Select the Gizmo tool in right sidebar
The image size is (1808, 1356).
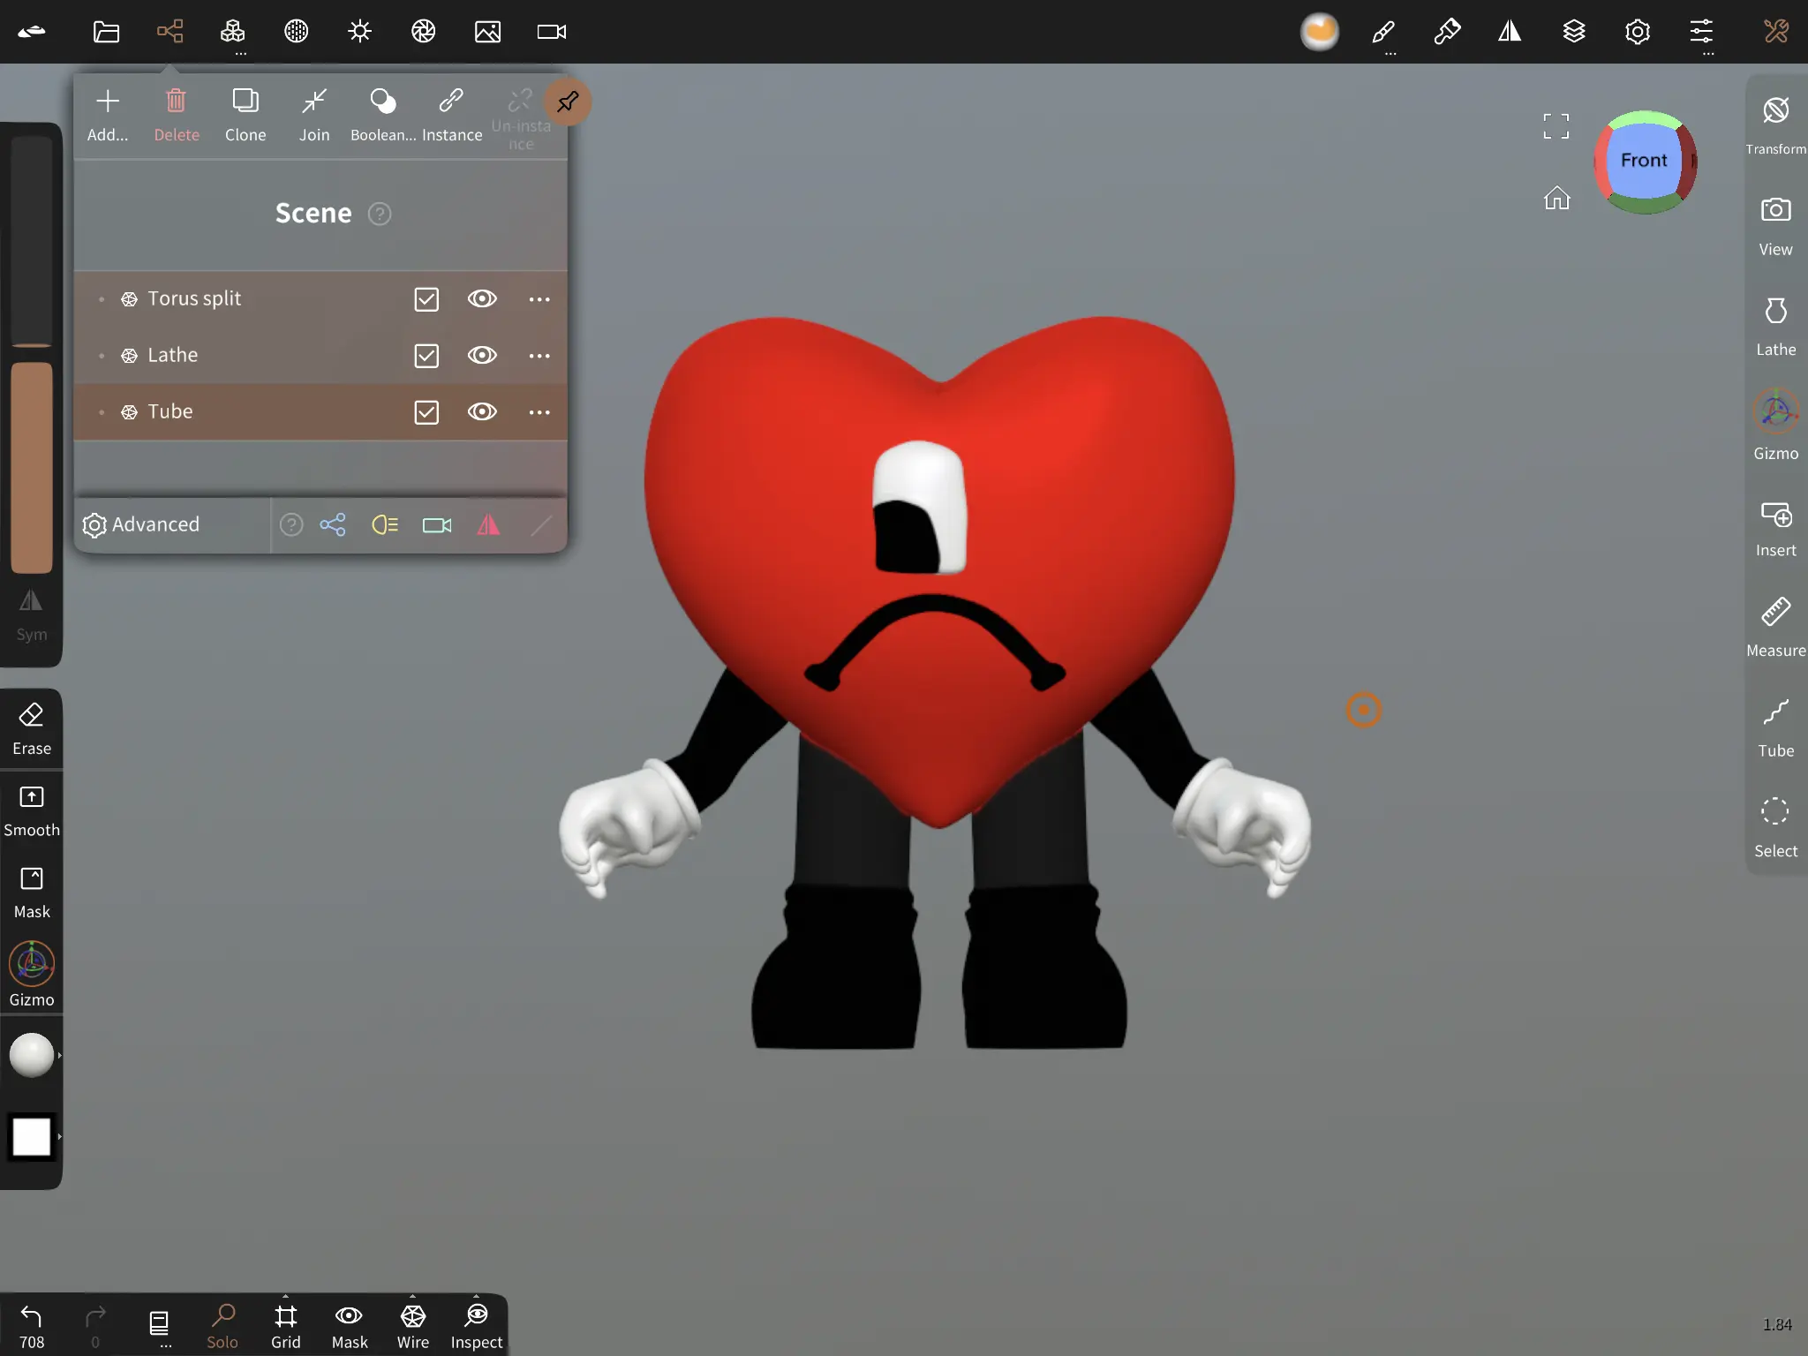(1775, 426)
